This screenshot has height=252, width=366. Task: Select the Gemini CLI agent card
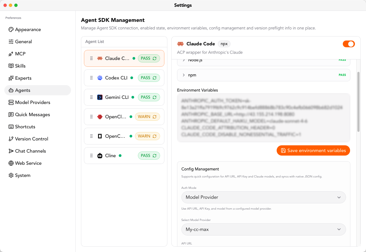124,97
